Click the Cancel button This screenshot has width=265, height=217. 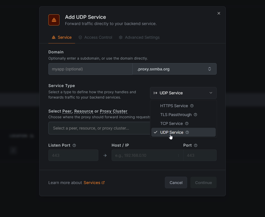click(176, 183)
